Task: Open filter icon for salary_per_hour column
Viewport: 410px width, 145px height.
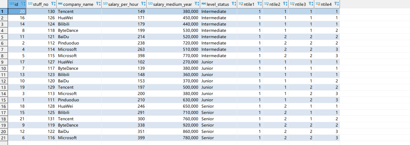Action: [x=142, y=4]
